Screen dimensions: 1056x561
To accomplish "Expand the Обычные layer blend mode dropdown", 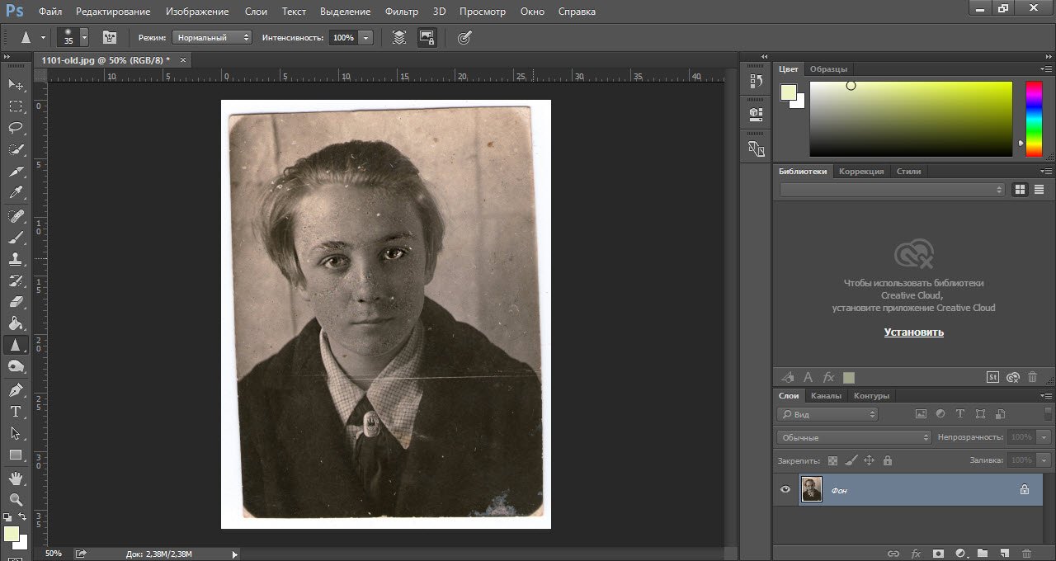I will tap(854, 437).
